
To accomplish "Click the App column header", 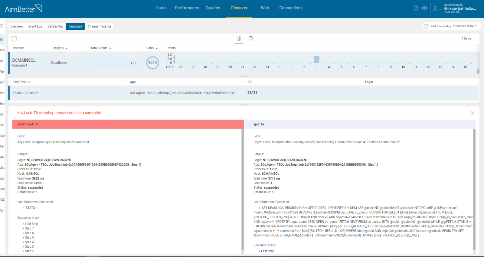I will click(x=133, y=82).
